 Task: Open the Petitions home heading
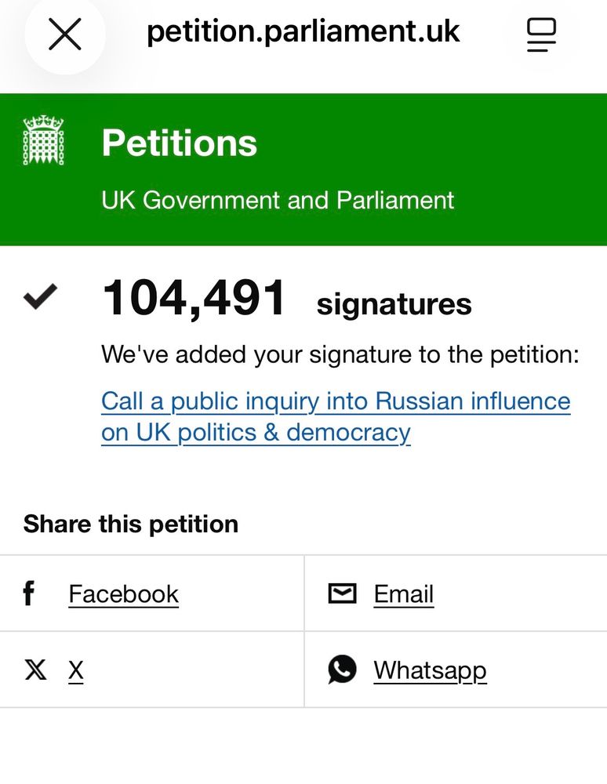point(179,143)
